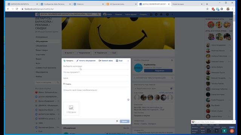Go back with the browser back arrow

click(8, 9)
